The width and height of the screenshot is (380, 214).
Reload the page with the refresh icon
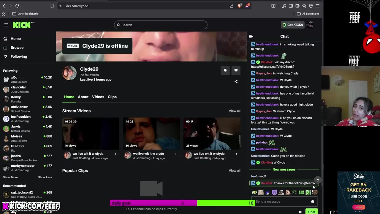(17, 6)
